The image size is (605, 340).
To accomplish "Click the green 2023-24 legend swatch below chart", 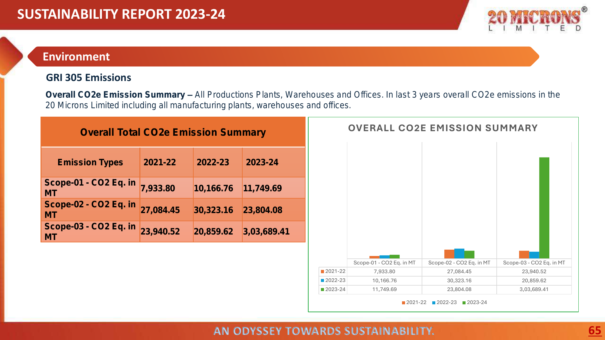I will [464, 303].
